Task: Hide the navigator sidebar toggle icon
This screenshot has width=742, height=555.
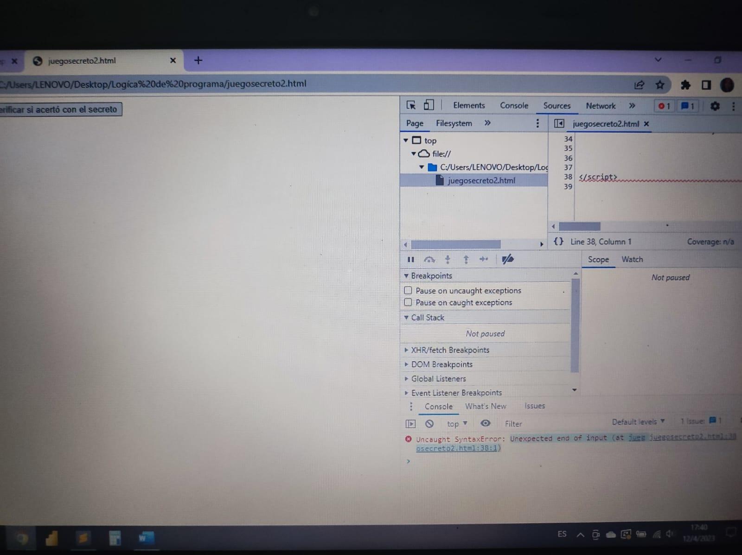Action: click(x=559, y=123)
